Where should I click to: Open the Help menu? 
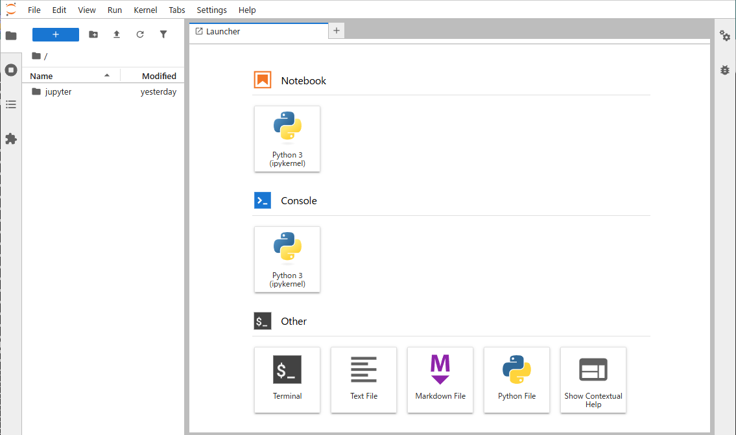(x=247, y=10)
